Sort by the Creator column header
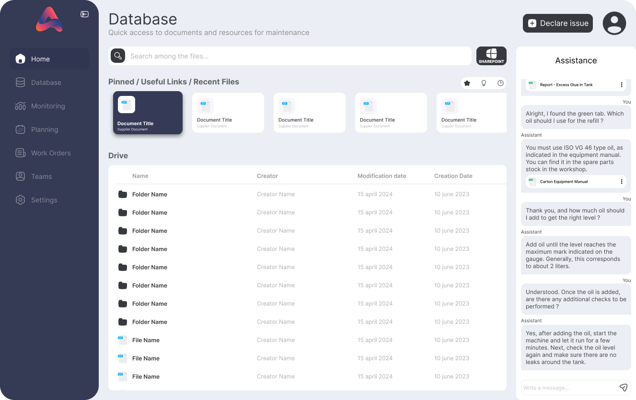The width and height of the screenshot is (636, 400). tap(267, 176)
